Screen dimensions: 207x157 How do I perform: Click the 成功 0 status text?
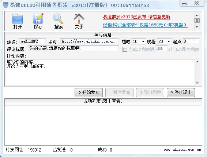105,150
